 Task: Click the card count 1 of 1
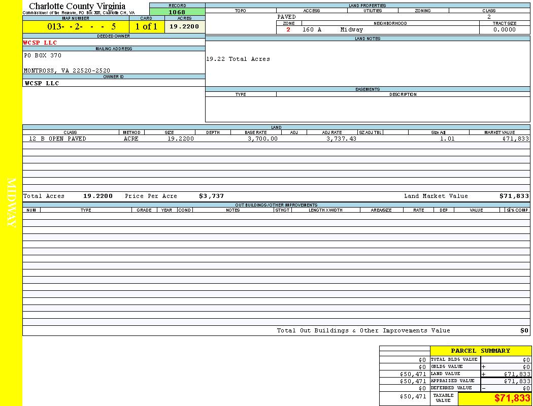coord(146,27)
